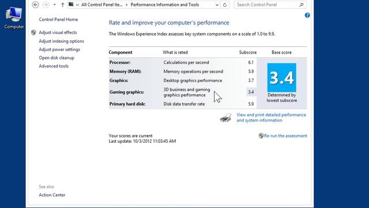Select the Graphics row label
This screenshot has height=208, width=369.
click(119, 81)
